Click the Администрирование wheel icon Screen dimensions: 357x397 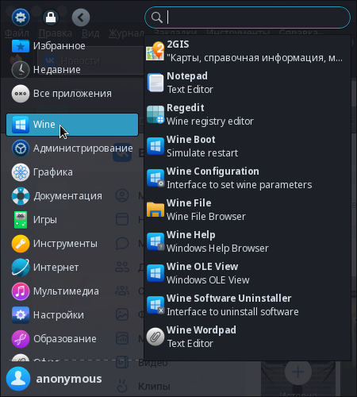pos(21,148)
